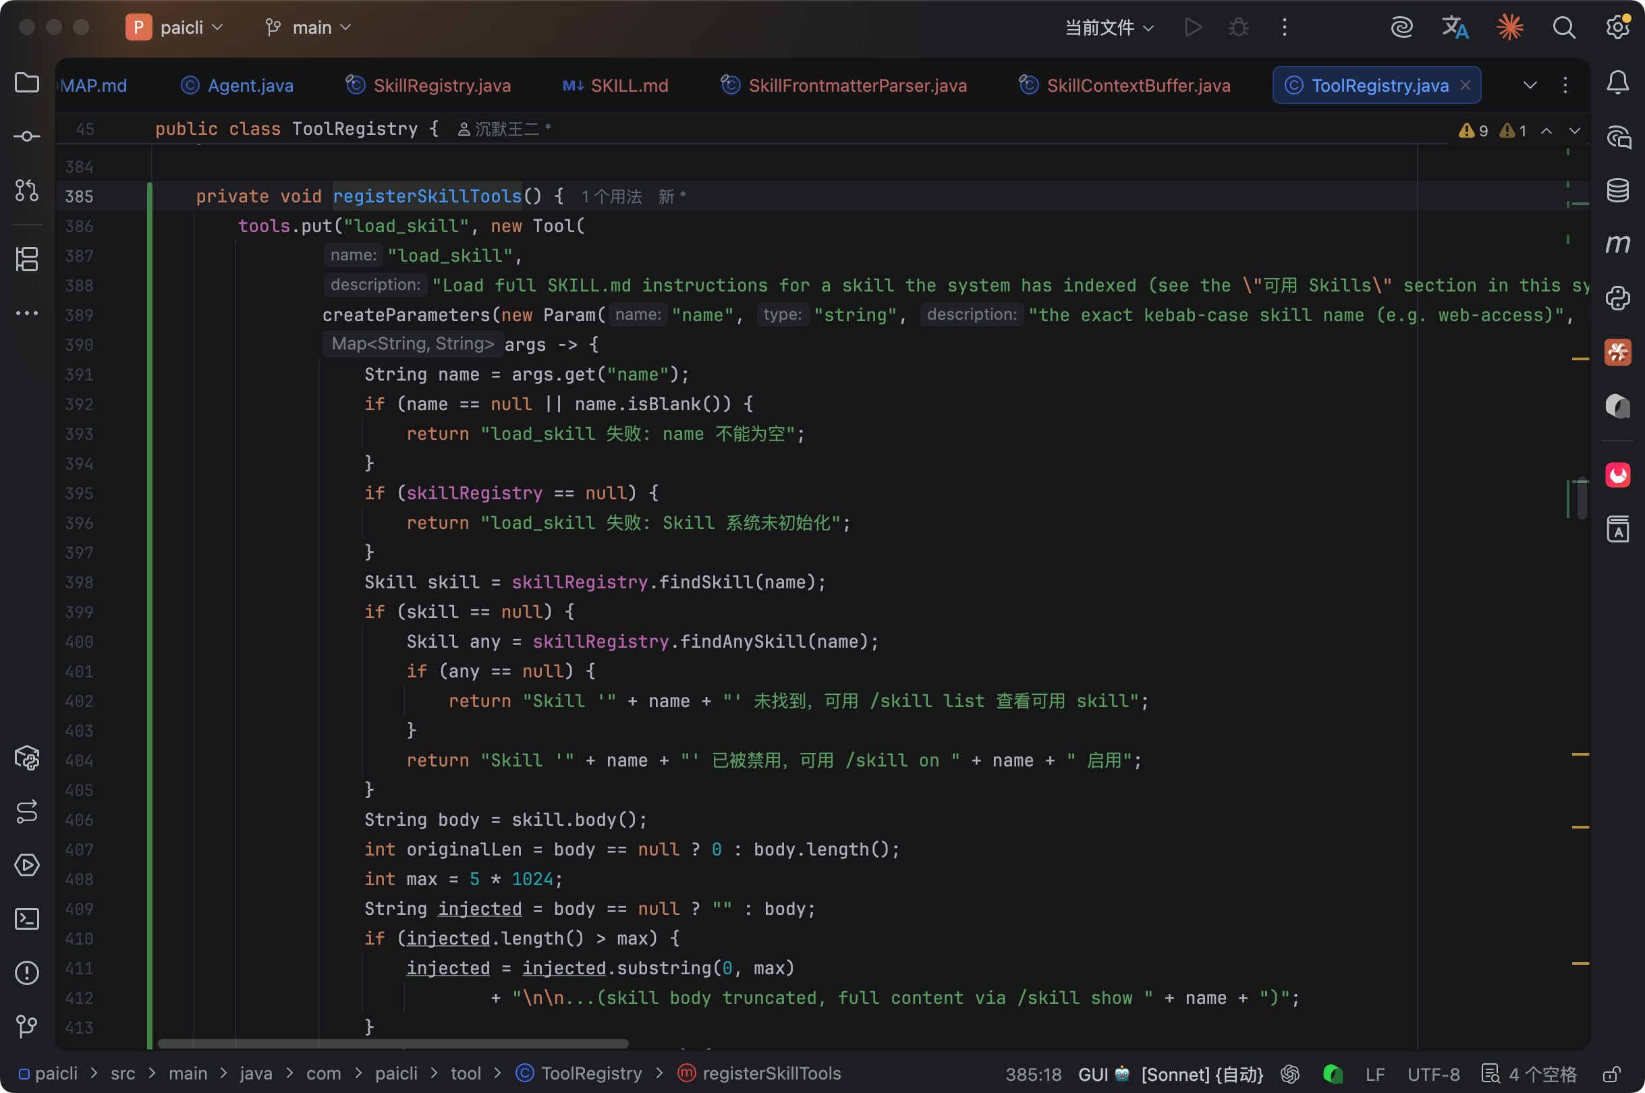Screen dimensions: 1645x1093
Task: Change file encoding UTF-8
Action: pos(1433,1073)
